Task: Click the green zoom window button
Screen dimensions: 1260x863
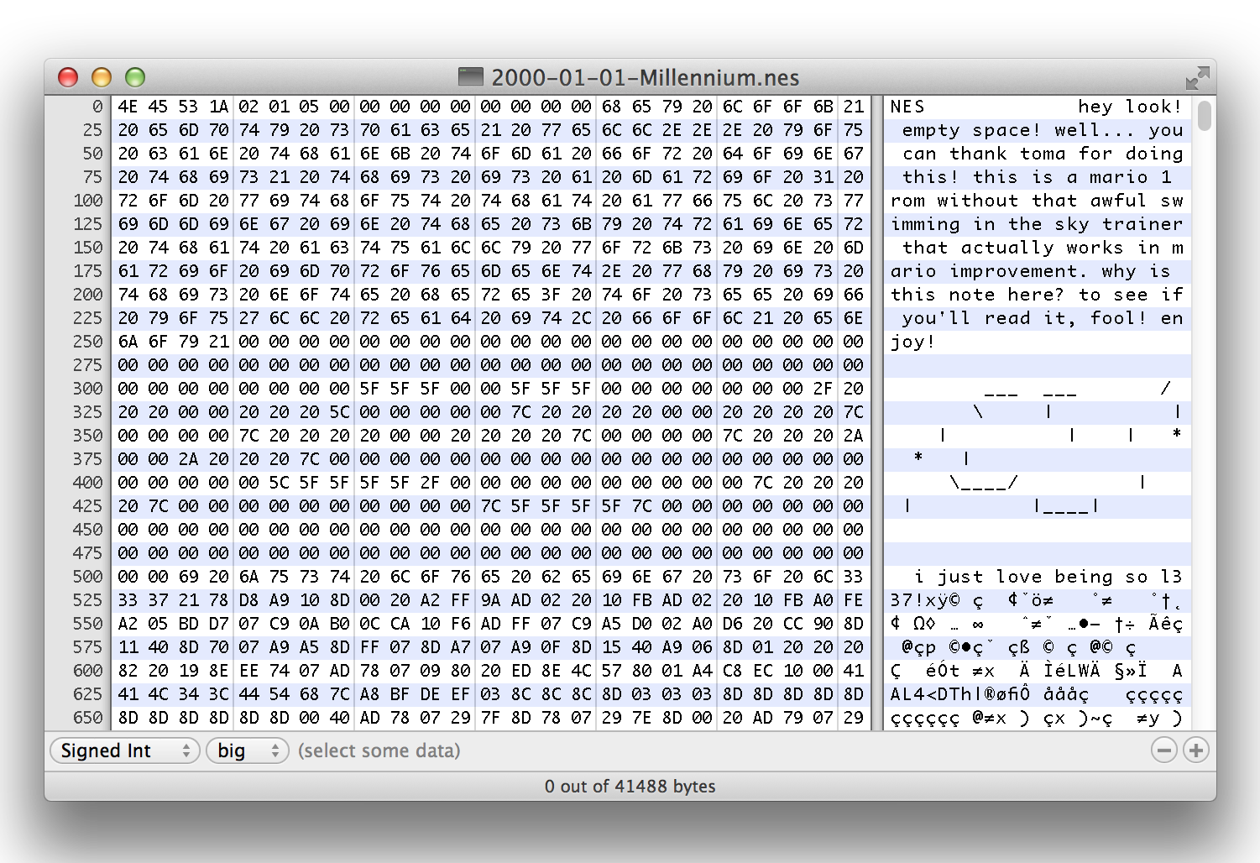Action: [135, 77]
